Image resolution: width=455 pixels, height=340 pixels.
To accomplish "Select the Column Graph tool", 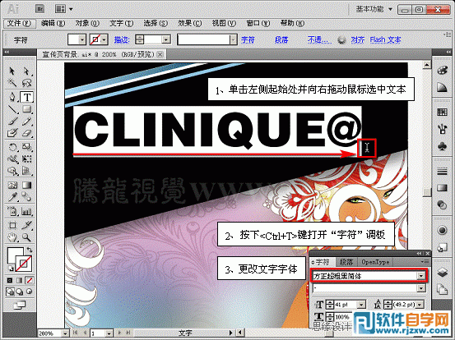I will (x=26, y=211).
